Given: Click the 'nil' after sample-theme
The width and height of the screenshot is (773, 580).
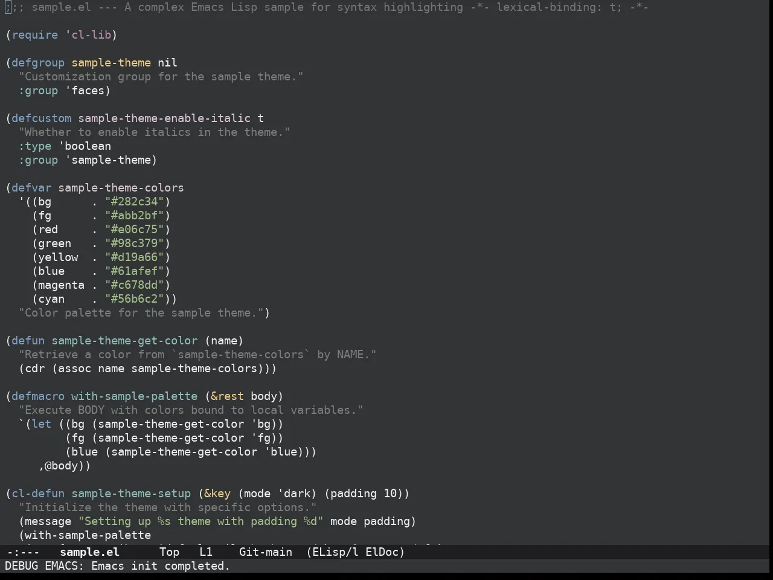Looking at the screenshot, I should pyautogui.click(x=168, y=63).
